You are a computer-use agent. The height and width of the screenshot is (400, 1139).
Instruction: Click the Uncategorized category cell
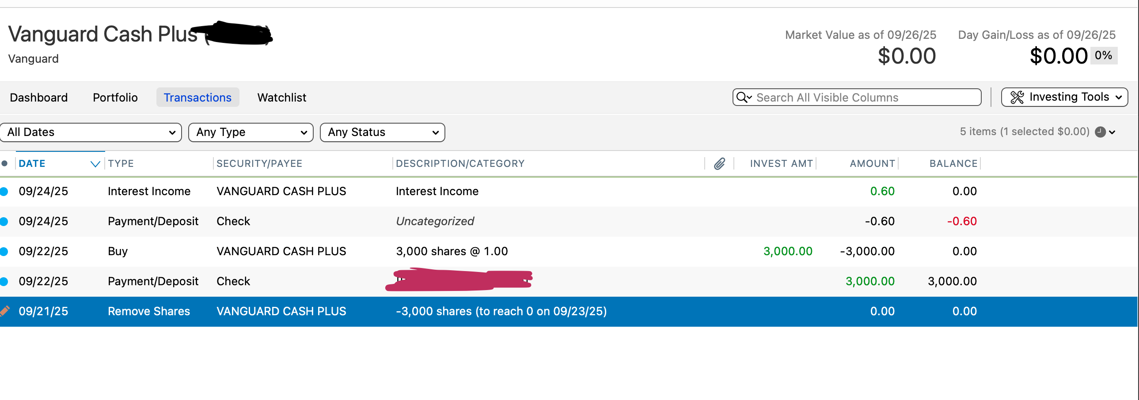click(435, 222)
